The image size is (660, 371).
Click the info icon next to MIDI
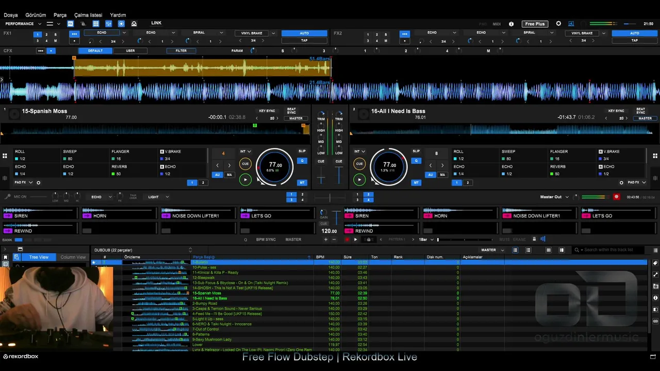[x=511, y=24]
